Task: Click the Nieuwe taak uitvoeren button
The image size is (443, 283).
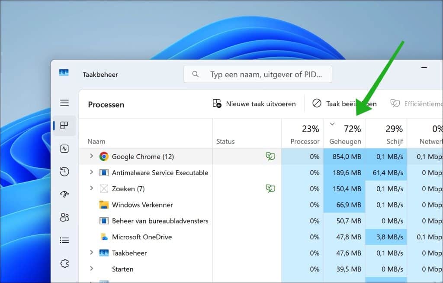Action: 254,104
